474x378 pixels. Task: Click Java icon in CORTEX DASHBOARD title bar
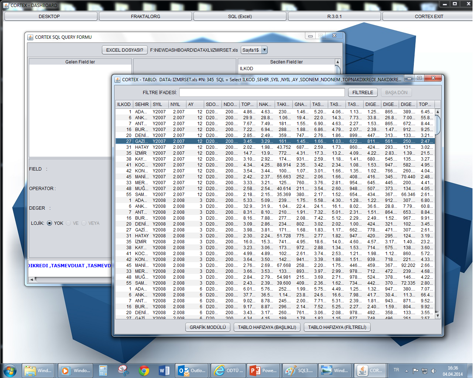coord(6,5)
